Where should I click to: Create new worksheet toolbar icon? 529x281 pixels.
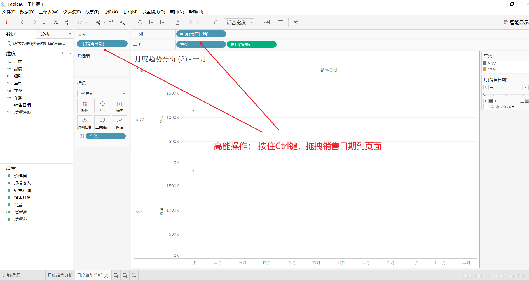click(97, 22)
